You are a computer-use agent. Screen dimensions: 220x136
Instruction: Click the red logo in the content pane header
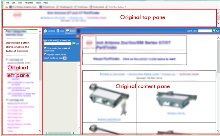(89, 43)
